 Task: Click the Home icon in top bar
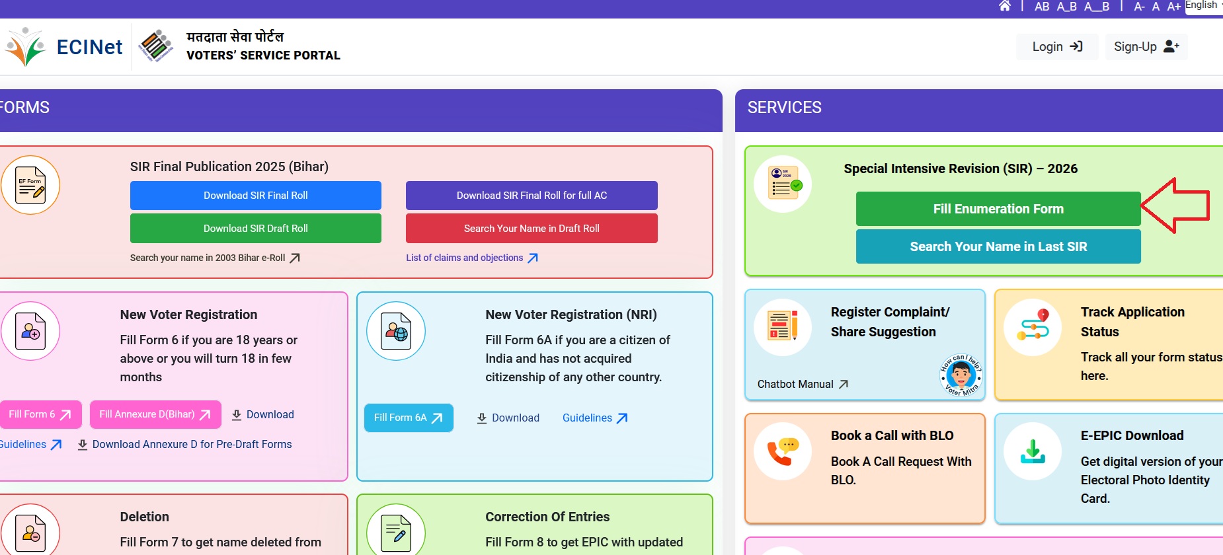pos(1004,7)
